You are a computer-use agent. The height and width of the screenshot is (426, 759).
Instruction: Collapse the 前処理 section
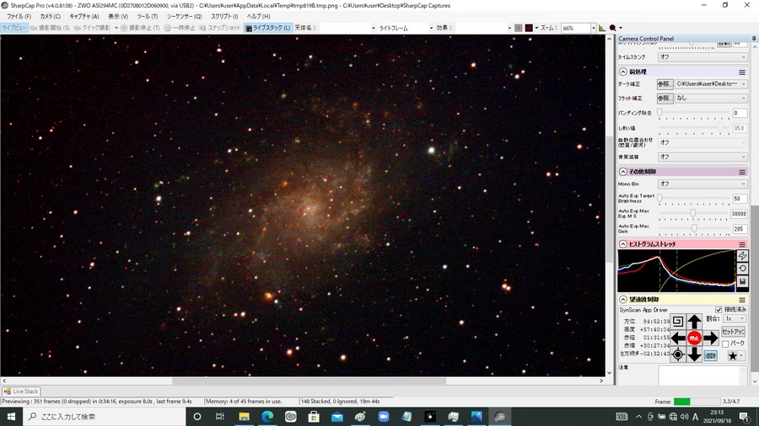pos(623,72)
